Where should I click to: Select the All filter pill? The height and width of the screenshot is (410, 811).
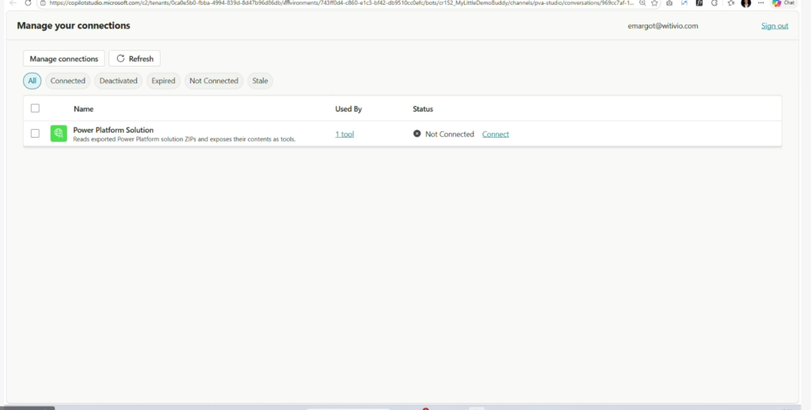tap(32, 81)
